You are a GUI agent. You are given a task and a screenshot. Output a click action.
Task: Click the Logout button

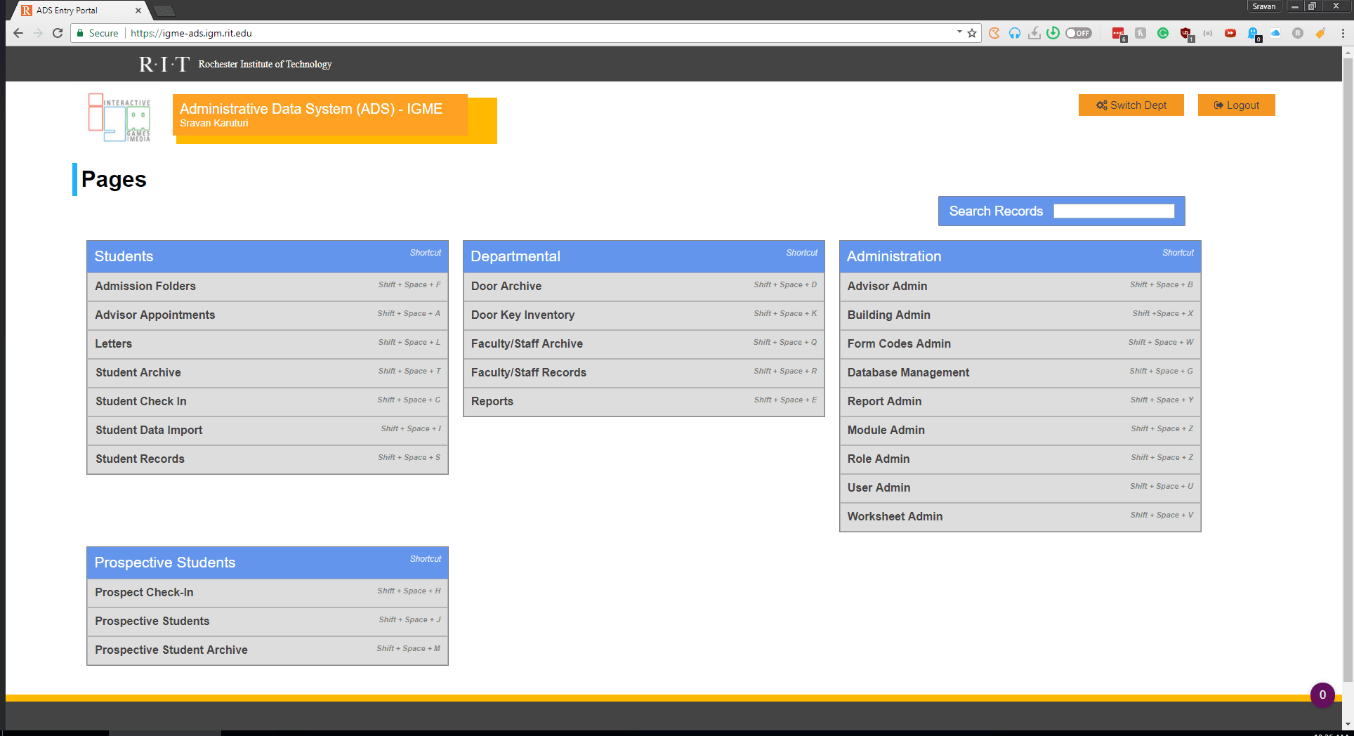coord(1236,105)
